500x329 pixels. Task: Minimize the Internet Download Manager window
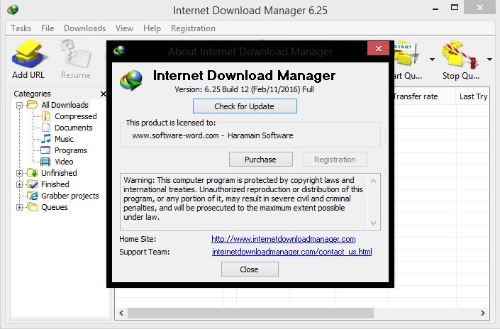435,8
